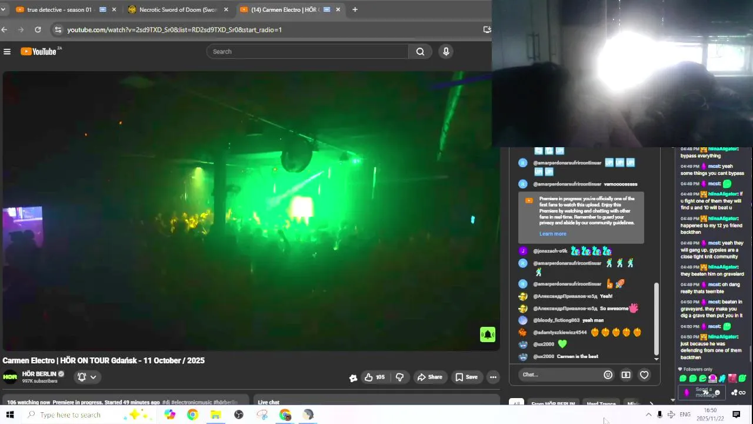Viewport: 753px width, 424px height.
Task: Open File Explorer from the taskbar
Action: click(215, 415)
